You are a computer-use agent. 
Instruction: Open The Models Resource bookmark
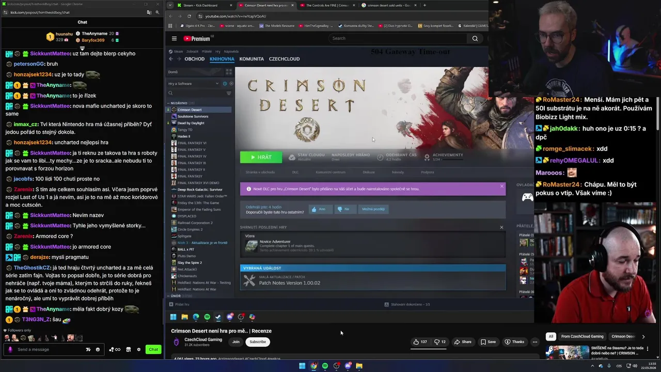[277, 26]
